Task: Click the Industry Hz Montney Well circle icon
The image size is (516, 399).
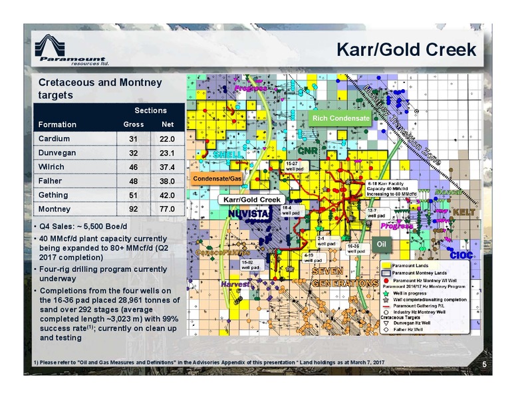Action: tap(386, 312)
